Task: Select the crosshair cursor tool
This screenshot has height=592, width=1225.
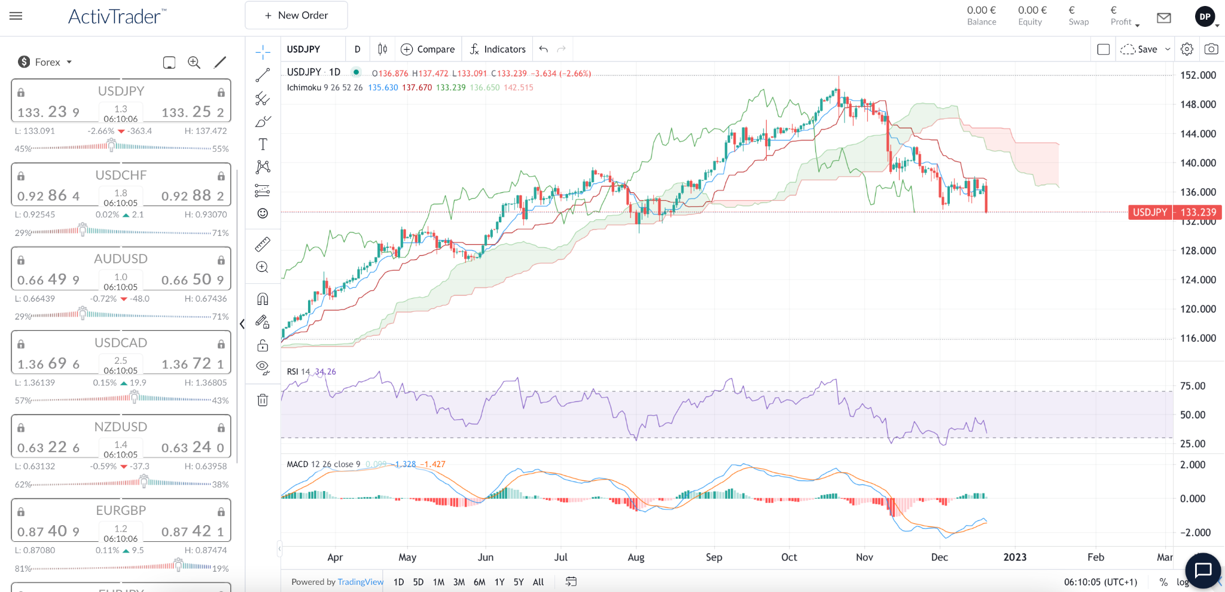Action: (x=263, y=52)
